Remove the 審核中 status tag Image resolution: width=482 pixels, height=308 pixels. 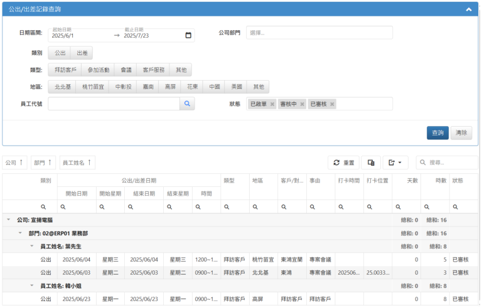pos(302,104)
